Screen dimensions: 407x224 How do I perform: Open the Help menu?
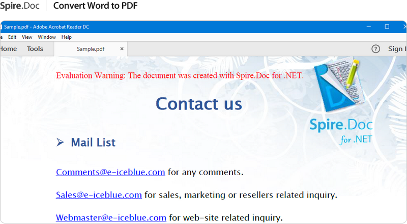point(67,37)
